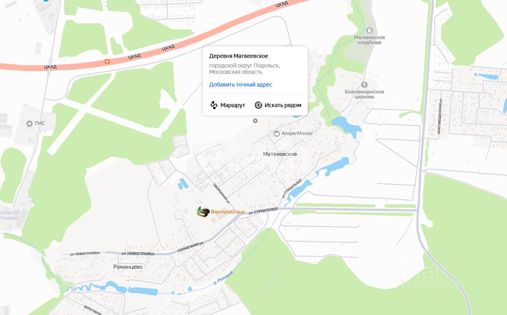Select the BiennaleGroup place marker
Image resolution: width=507 pixels, height=315 pixels.
[204, 212]
